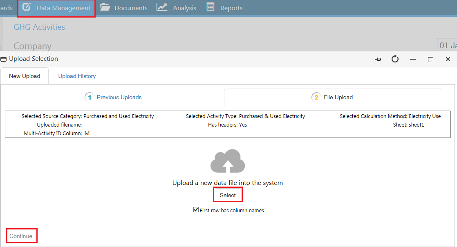Click the cloud upload icon
Image resolution: width=457 pixels, height=247 pixels.
(x=228, y=161)
